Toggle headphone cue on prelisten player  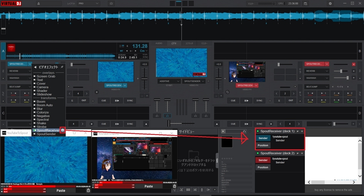(244, 131)
